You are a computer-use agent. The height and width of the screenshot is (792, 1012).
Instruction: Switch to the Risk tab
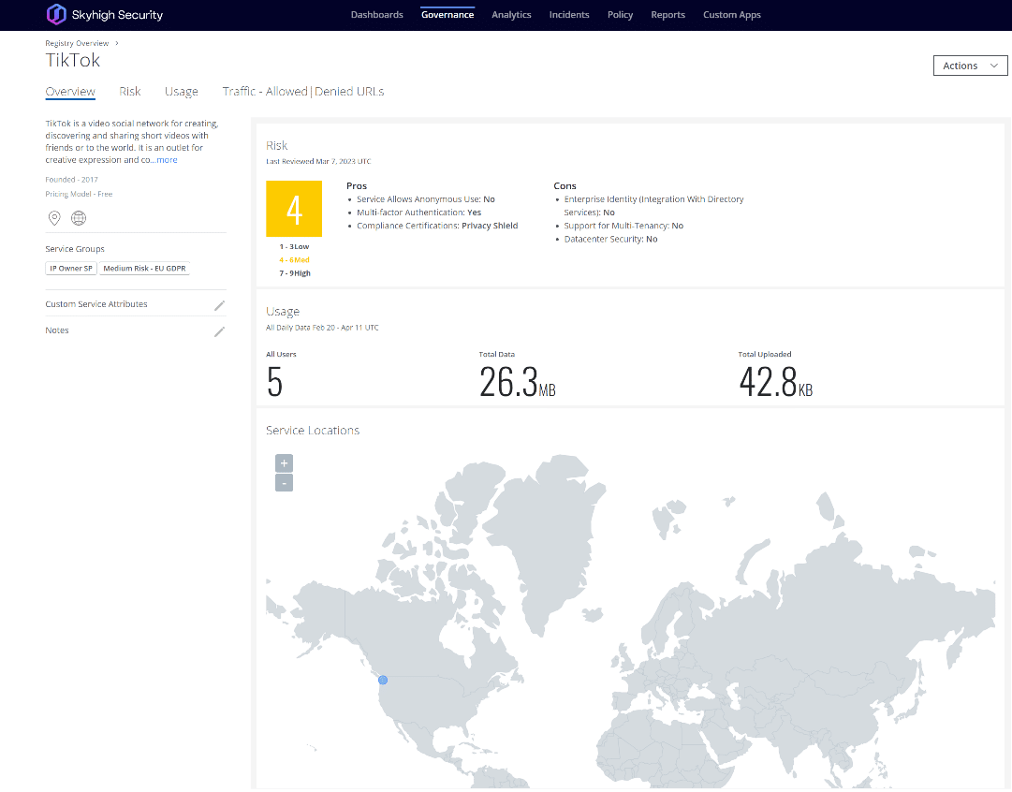click(130, 92)
